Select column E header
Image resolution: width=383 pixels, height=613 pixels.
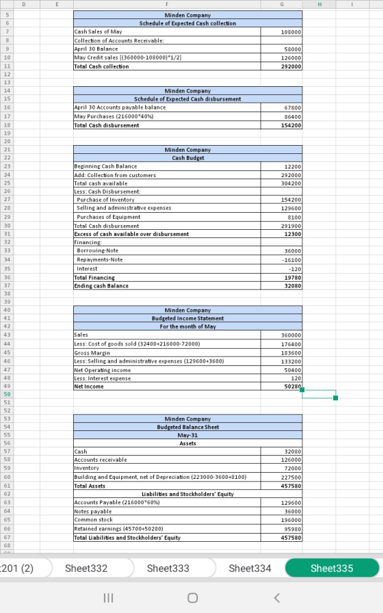point(57,4)
